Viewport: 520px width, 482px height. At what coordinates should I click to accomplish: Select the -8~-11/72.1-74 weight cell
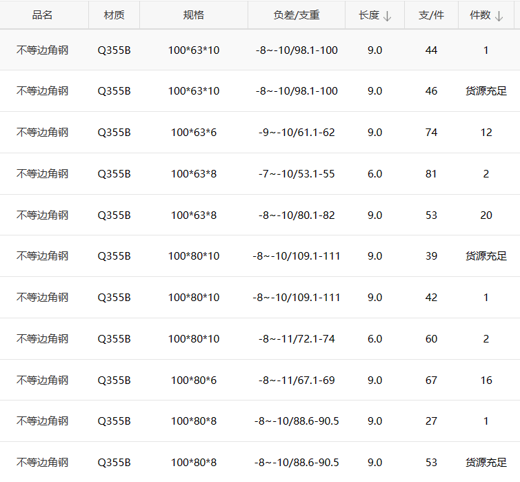(x=296, y=339)
